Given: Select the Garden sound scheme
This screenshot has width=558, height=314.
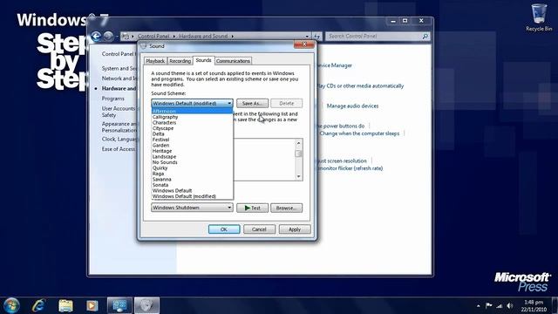Looking at the screenshot, I should click(x=192, y=146).
